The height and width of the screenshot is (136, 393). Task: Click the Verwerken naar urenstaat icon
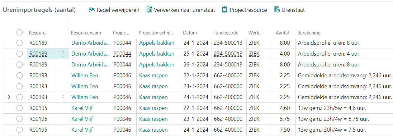149,10
